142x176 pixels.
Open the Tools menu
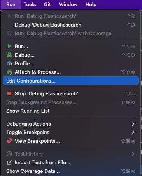coord(30,5)
